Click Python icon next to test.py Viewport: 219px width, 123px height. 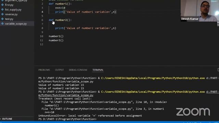(x=2, y=19)
